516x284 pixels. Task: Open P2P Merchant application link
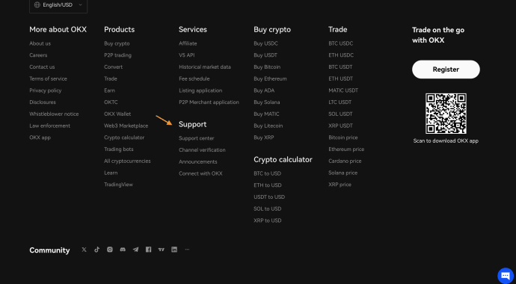(x=209, y=102)
